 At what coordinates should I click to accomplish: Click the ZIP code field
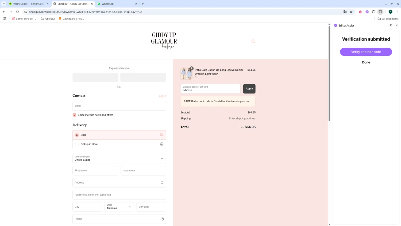[151, 207]
